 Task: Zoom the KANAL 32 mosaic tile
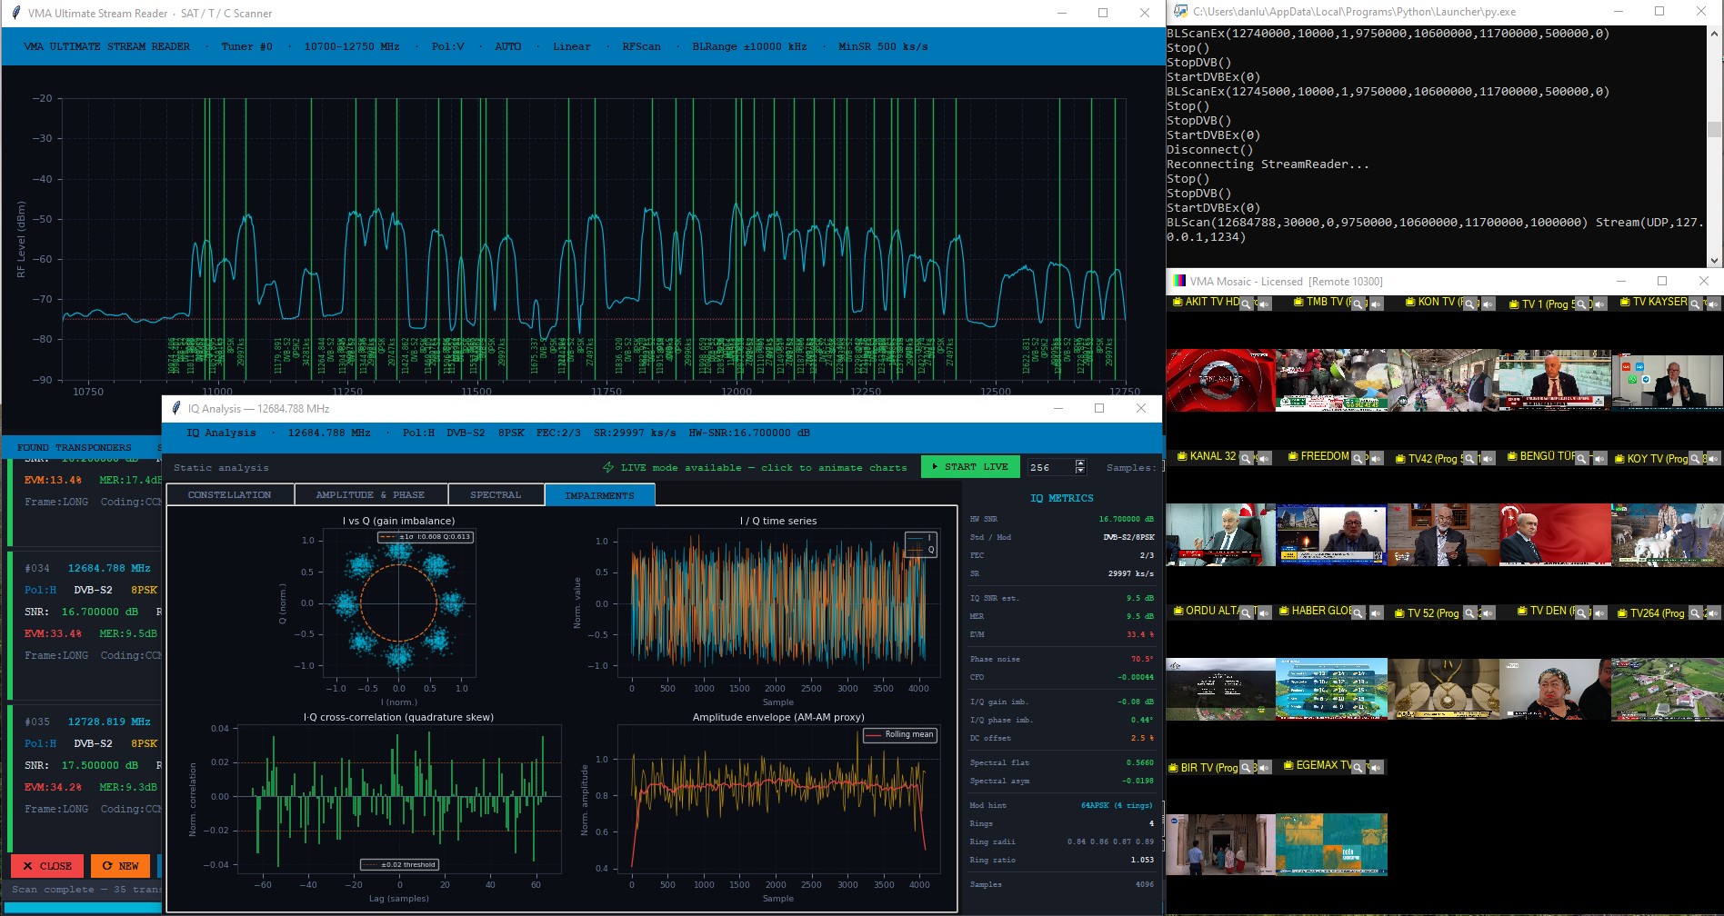[x=1247, y=458]
